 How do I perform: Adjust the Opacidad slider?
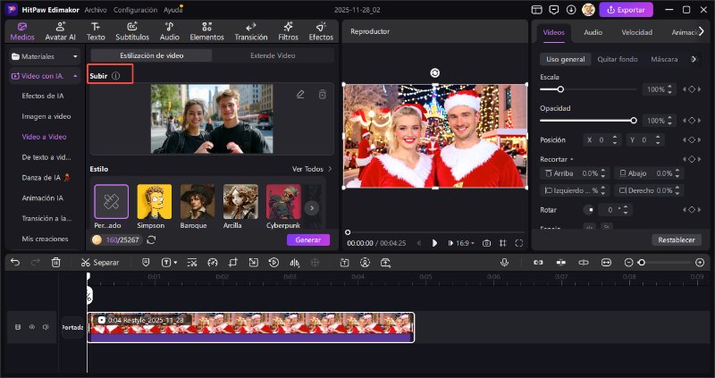588,121
